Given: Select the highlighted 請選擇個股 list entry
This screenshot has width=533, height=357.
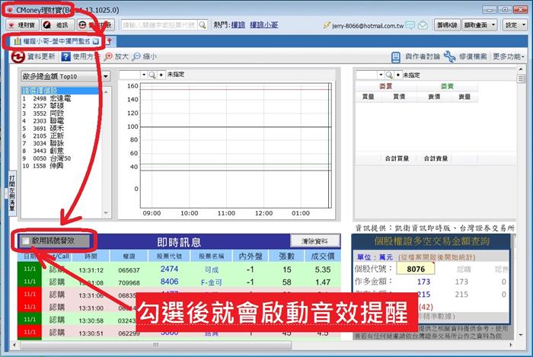Looking at the screenshot, I should 59,91.
